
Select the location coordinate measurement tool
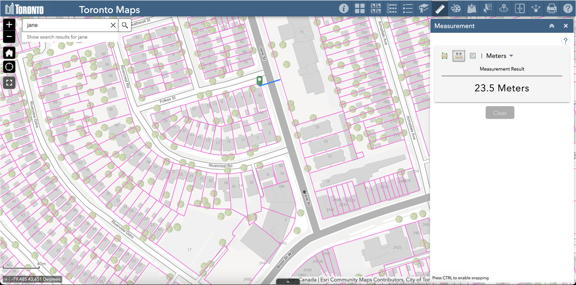pos(472,56)
